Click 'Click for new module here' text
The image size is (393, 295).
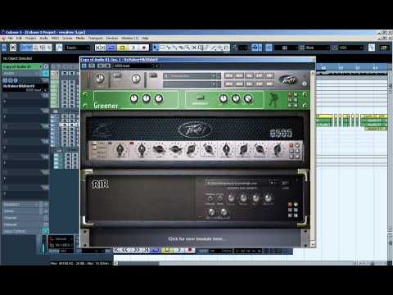(196, 238)
